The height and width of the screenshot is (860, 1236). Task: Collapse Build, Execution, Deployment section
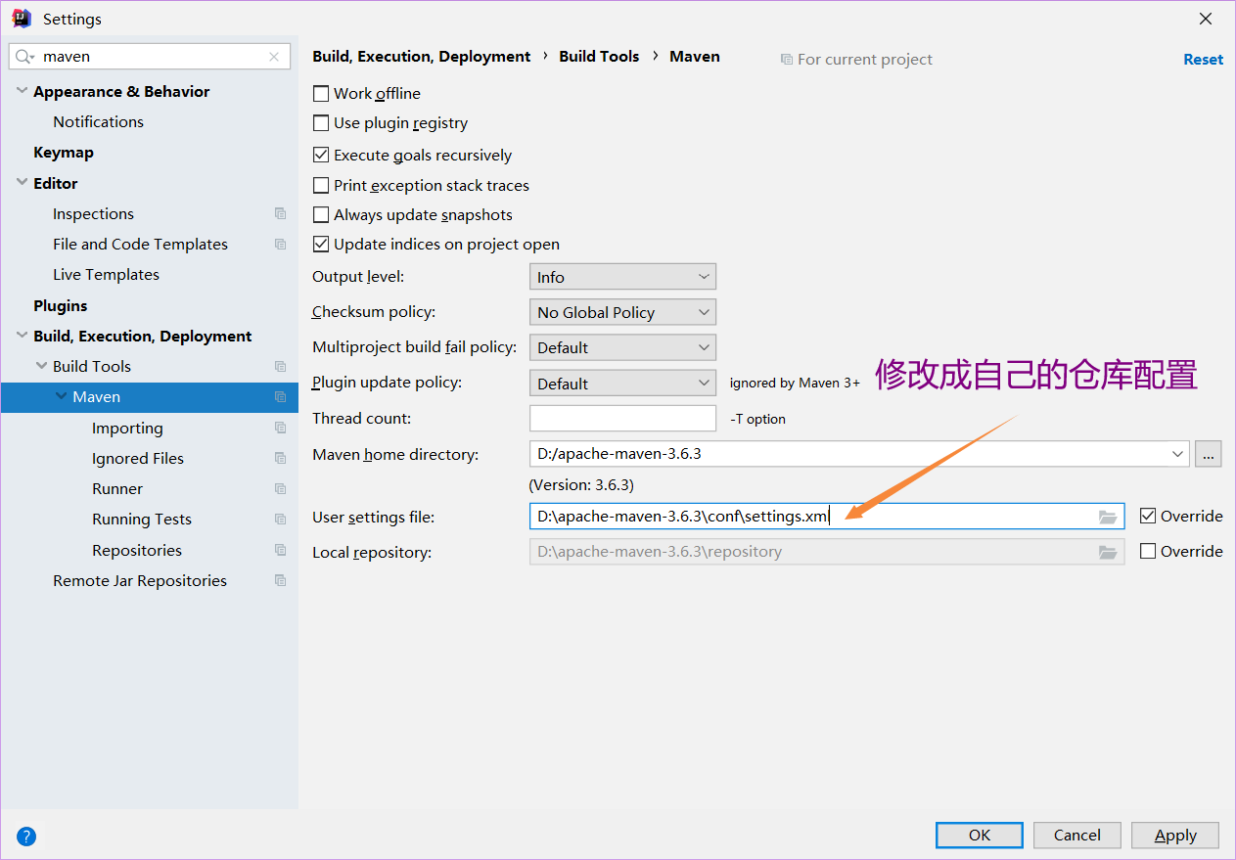[22, 336]
